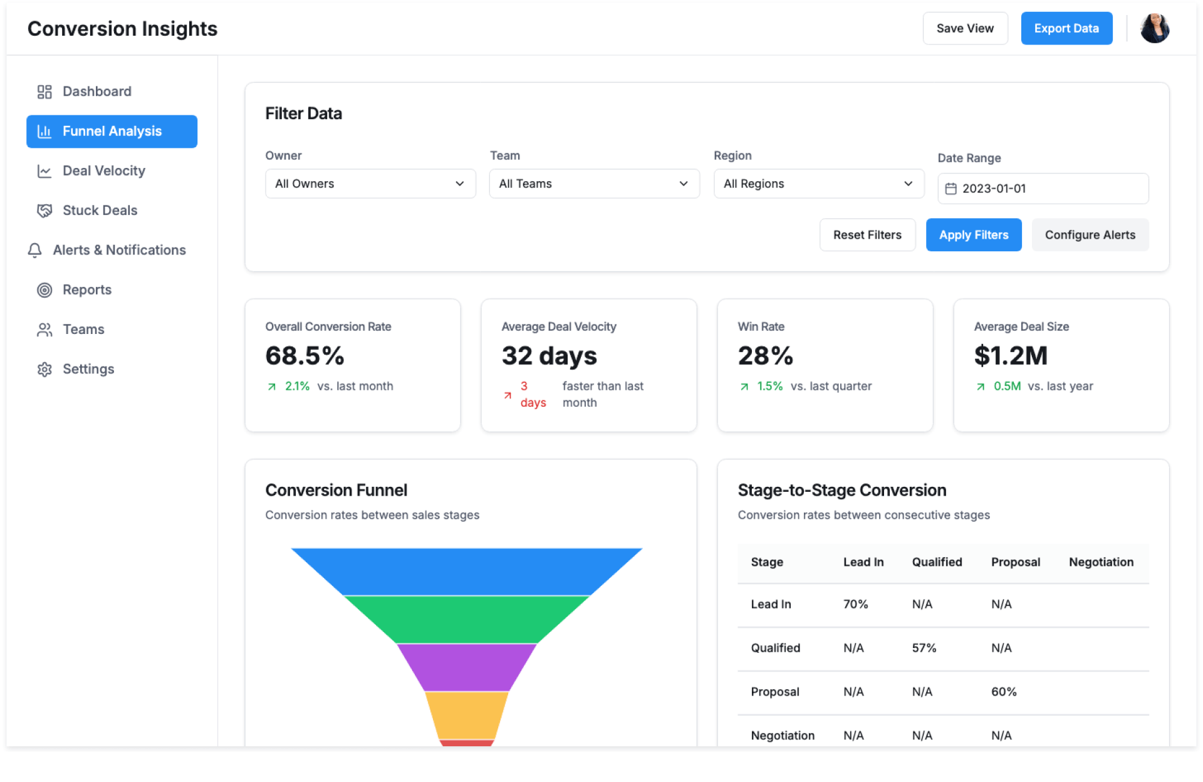Open the All Teams dropdown
This screenshot has width=1203, height=782.
click(x=593, y=184)
